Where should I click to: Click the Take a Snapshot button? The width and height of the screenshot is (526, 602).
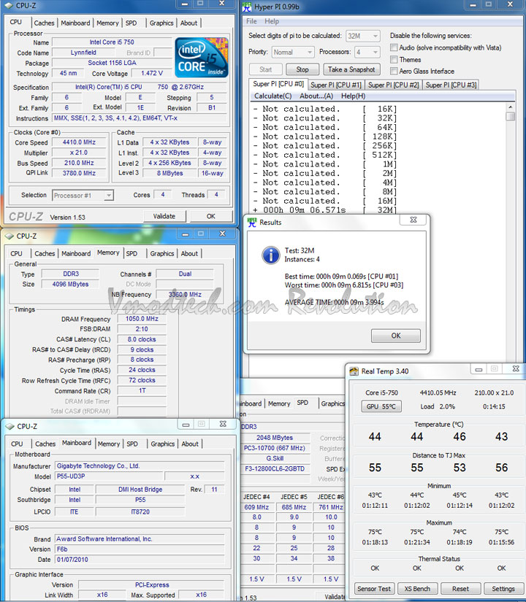click(x=351, y=69)
